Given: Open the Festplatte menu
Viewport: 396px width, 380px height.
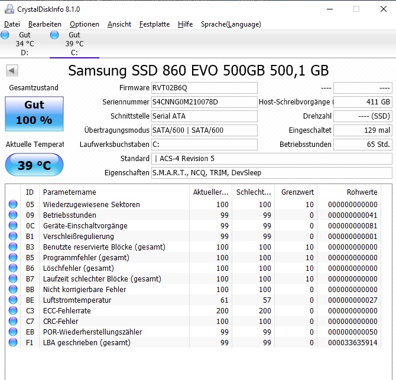Looking at the screenshot, I should 154,24.
